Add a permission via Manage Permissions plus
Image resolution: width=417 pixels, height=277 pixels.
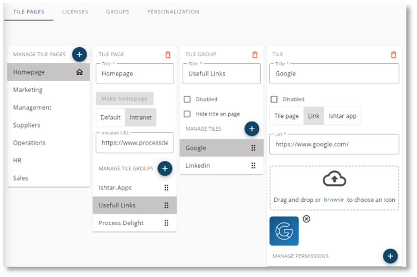pyautogui.click(x=390, y=256)
